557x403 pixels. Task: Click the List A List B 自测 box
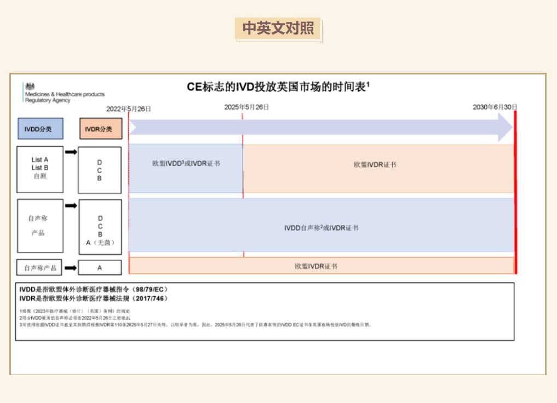[x=40, y=169]
